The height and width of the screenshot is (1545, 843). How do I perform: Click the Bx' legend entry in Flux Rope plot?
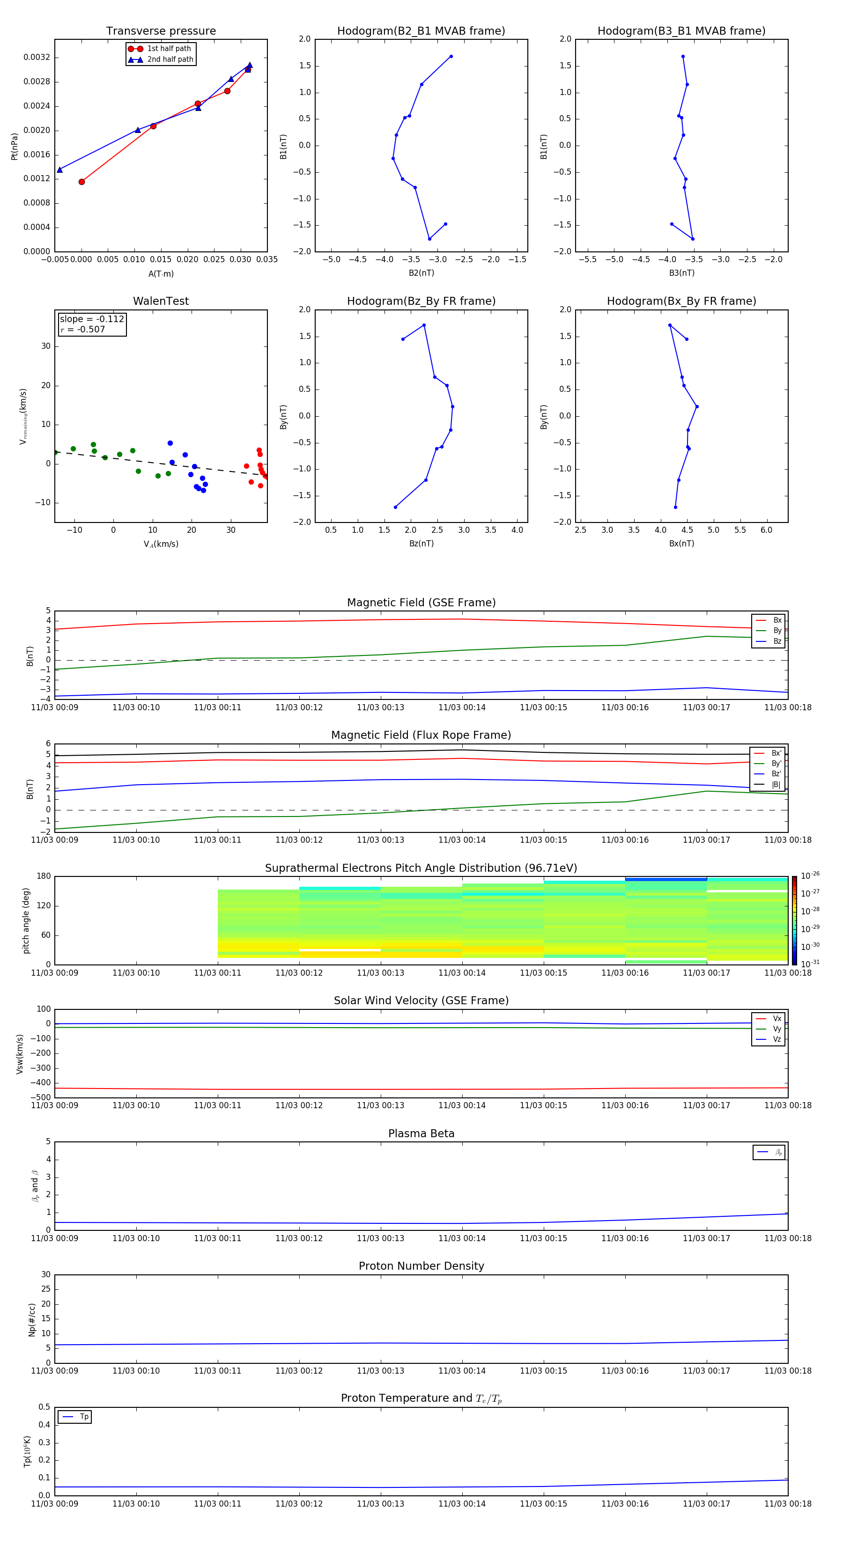click(x=768, y=753)
